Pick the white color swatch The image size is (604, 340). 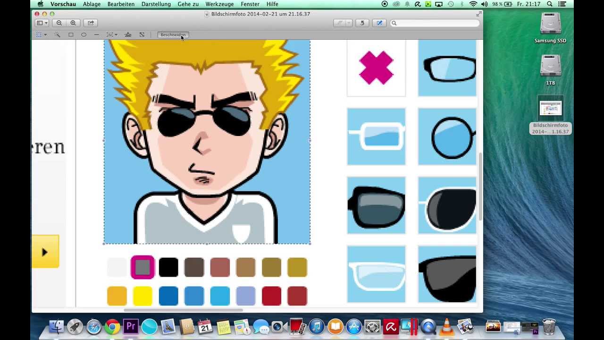point(117,267)
